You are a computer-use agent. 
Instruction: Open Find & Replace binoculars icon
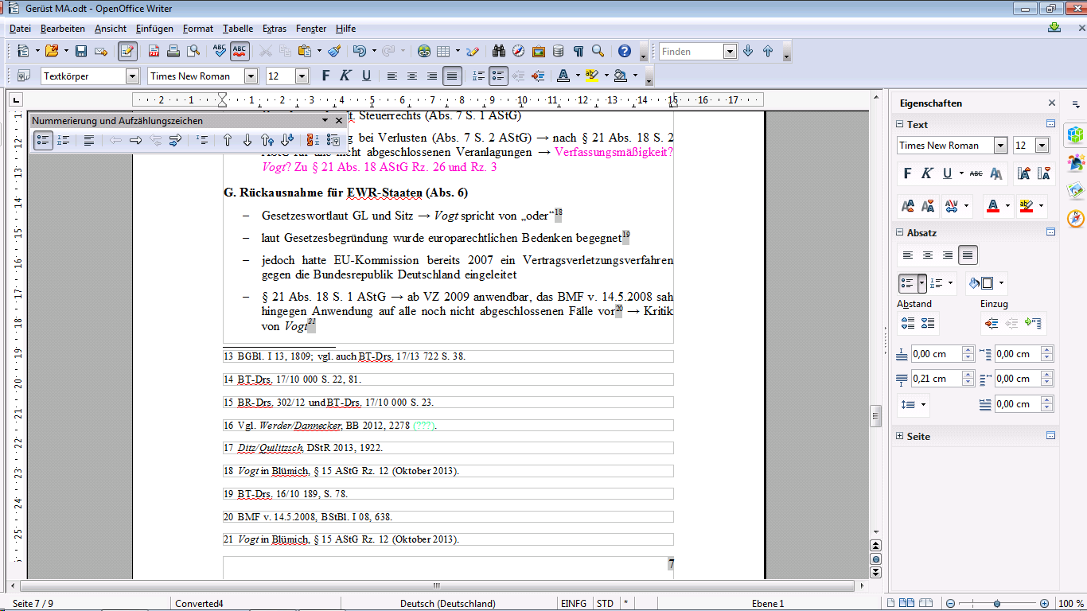click(x=499, y=51)
